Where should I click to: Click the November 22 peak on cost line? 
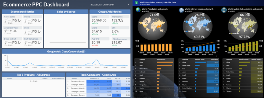[x=96, y=59]
